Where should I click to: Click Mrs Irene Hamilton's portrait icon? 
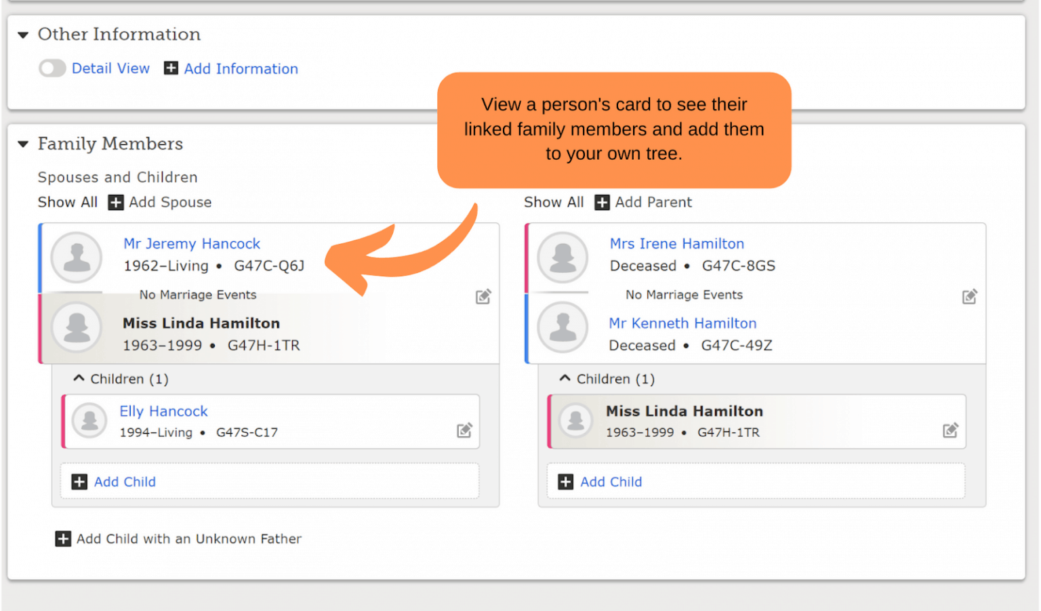point(563,257)
